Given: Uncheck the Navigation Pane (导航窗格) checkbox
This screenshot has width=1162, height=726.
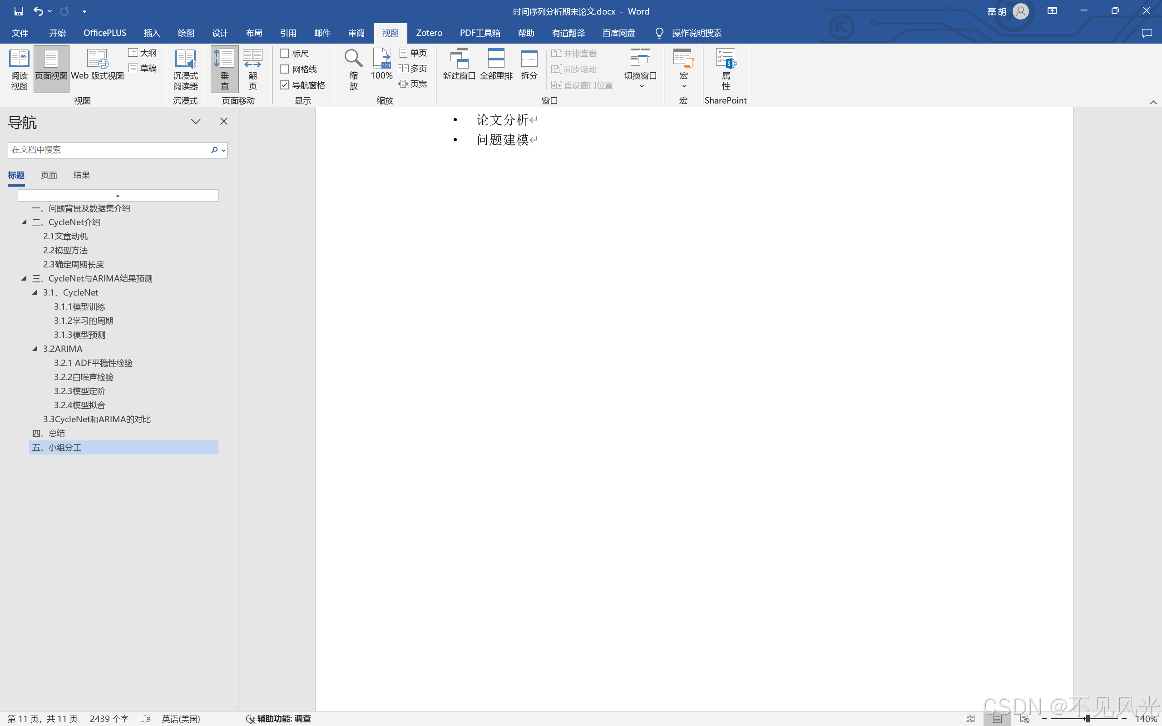Looking at the screenshot, I should click(x=284, y=85).
